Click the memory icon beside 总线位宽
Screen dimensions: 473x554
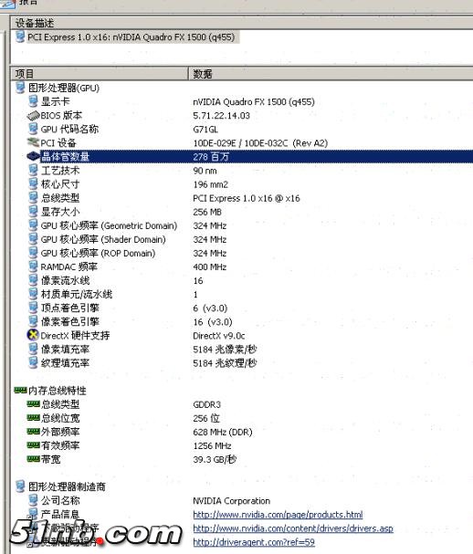click(33, 418)
